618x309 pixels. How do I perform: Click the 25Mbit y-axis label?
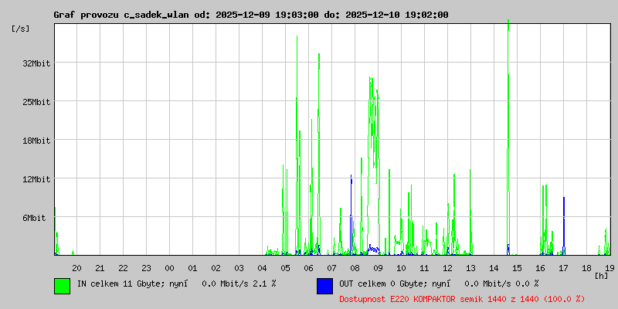point(36,102)
